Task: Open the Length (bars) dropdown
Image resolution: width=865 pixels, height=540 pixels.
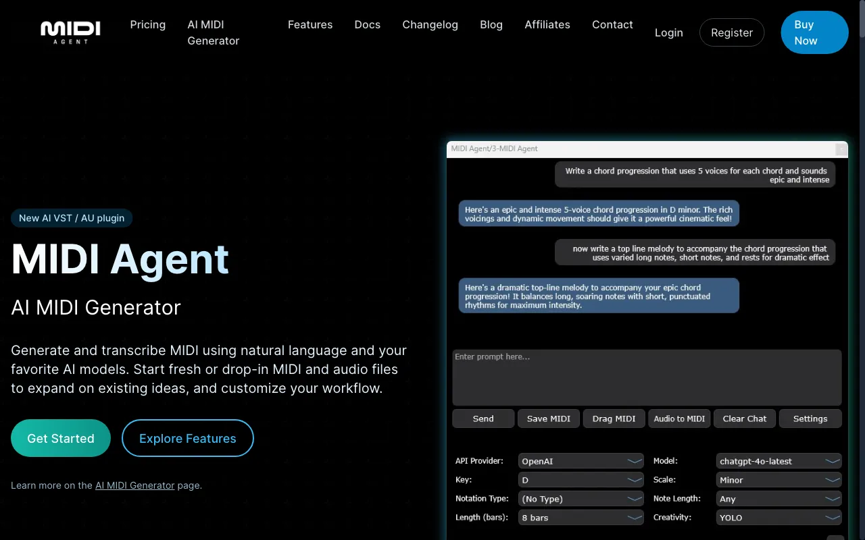Action: click(x=581, y=518)
